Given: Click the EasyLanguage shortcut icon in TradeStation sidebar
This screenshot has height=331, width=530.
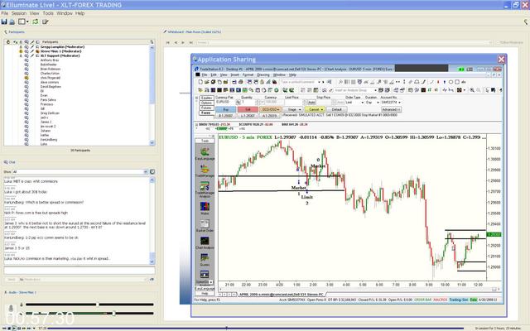Looking at the screenshot, I should (205, 152).
